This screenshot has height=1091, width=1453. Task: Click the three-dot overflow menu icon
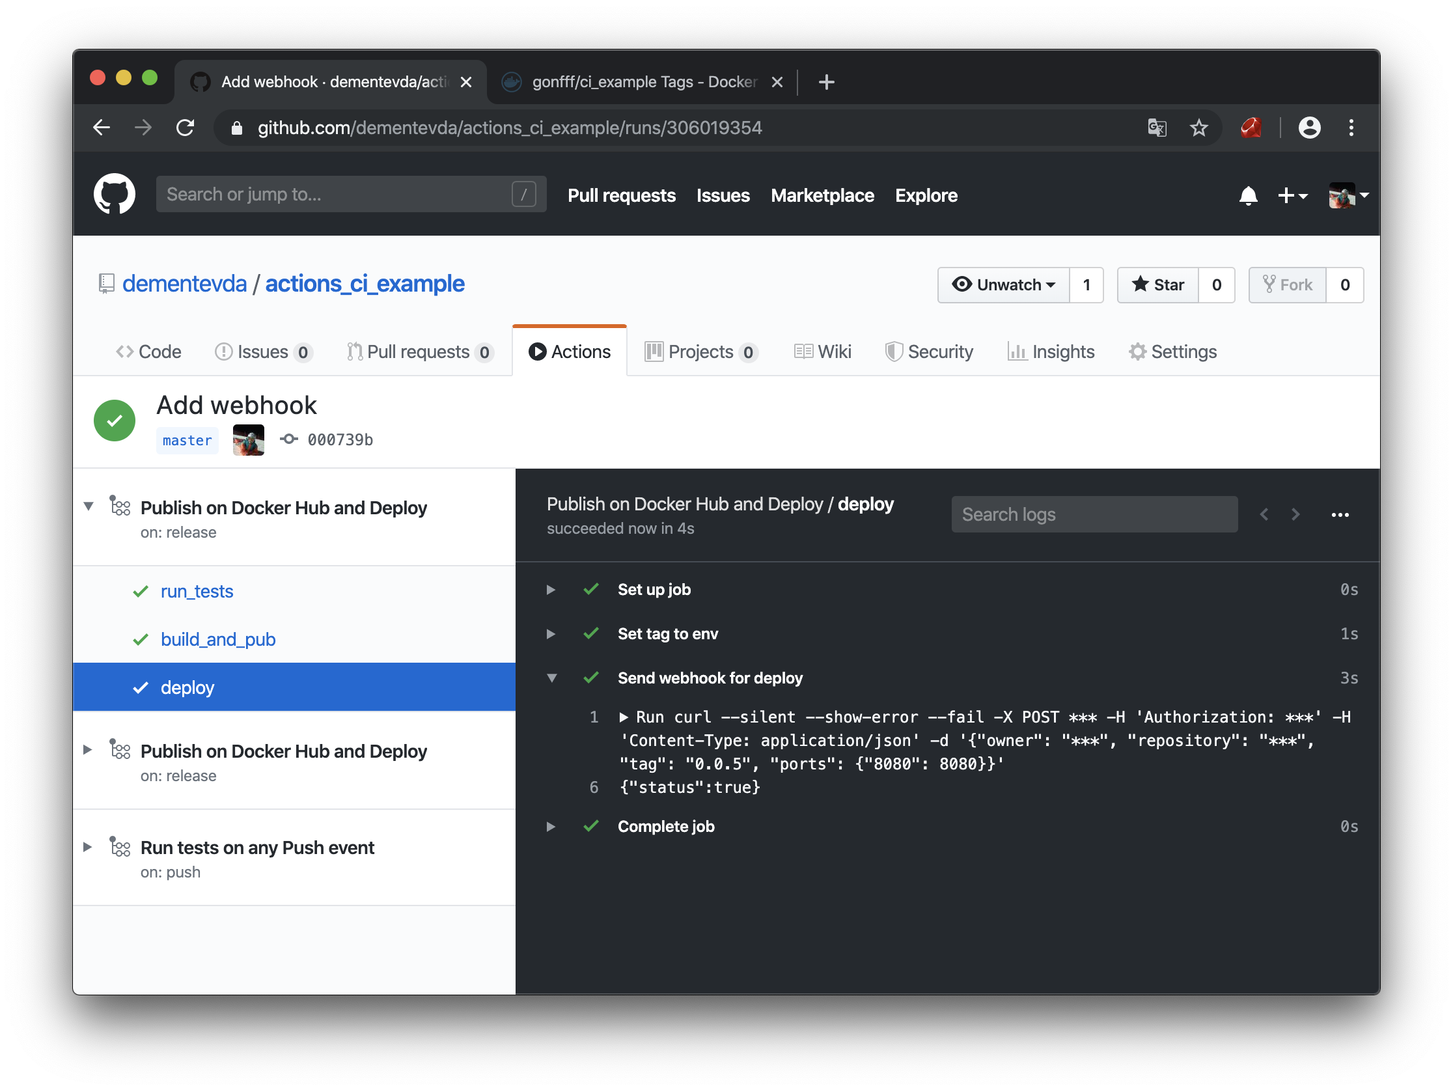(x=1340, y=512)
